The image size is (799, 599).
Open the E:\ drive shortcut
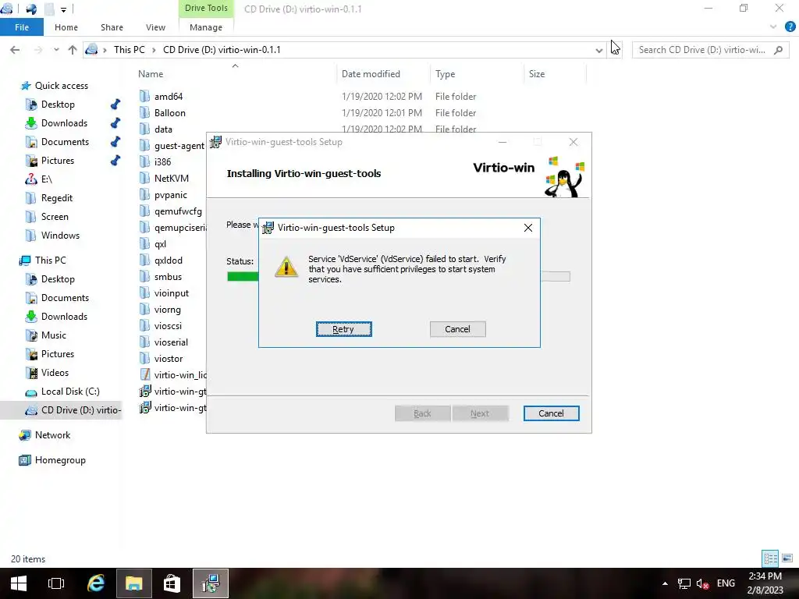(46, 179)
